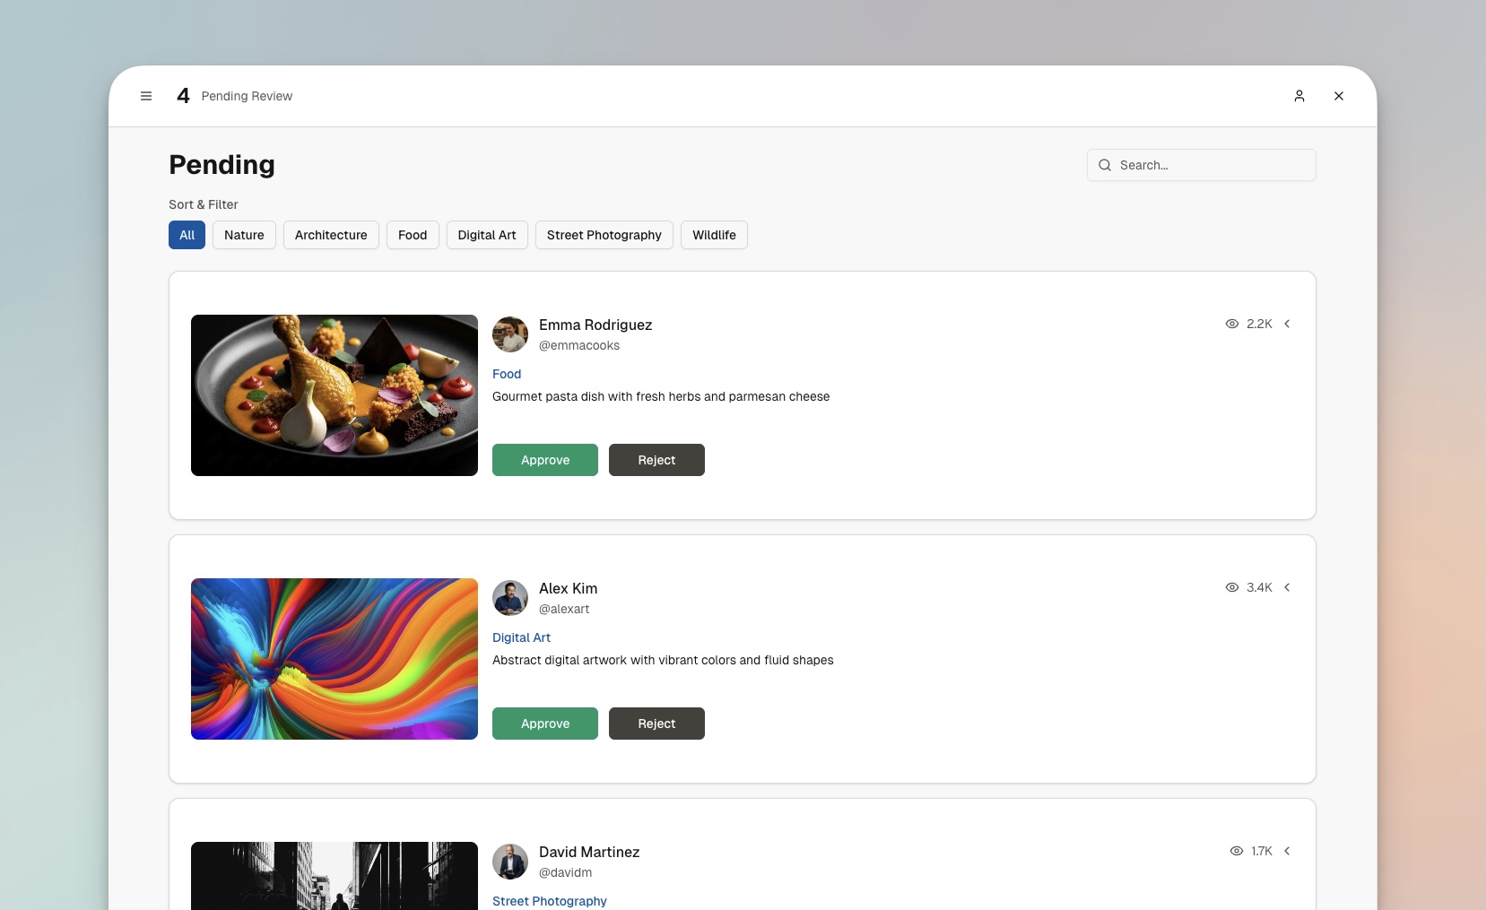Click the eye views icon on Emma's post
Viewport: 1486px width, 910px height.
[x=1232, y=324]
